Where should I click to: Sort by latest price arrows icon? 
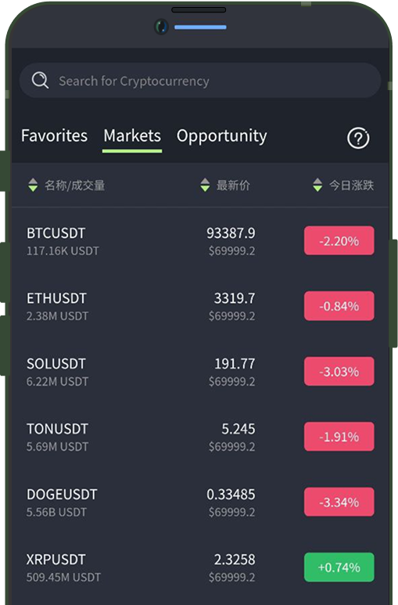click(x=205, y=185)
